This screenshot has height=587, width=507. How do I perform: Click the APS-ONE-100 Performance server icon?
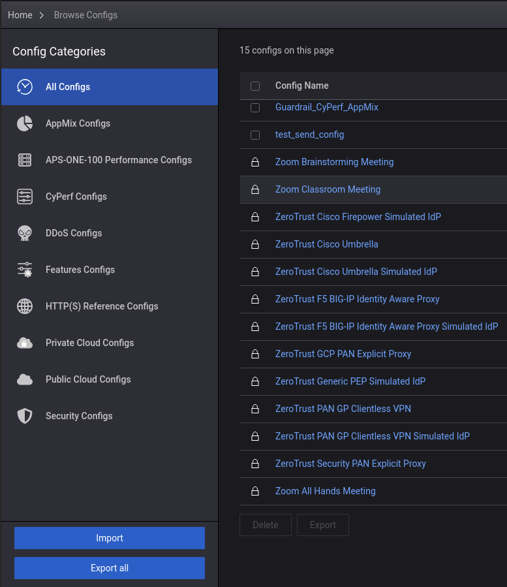point(25,160)
